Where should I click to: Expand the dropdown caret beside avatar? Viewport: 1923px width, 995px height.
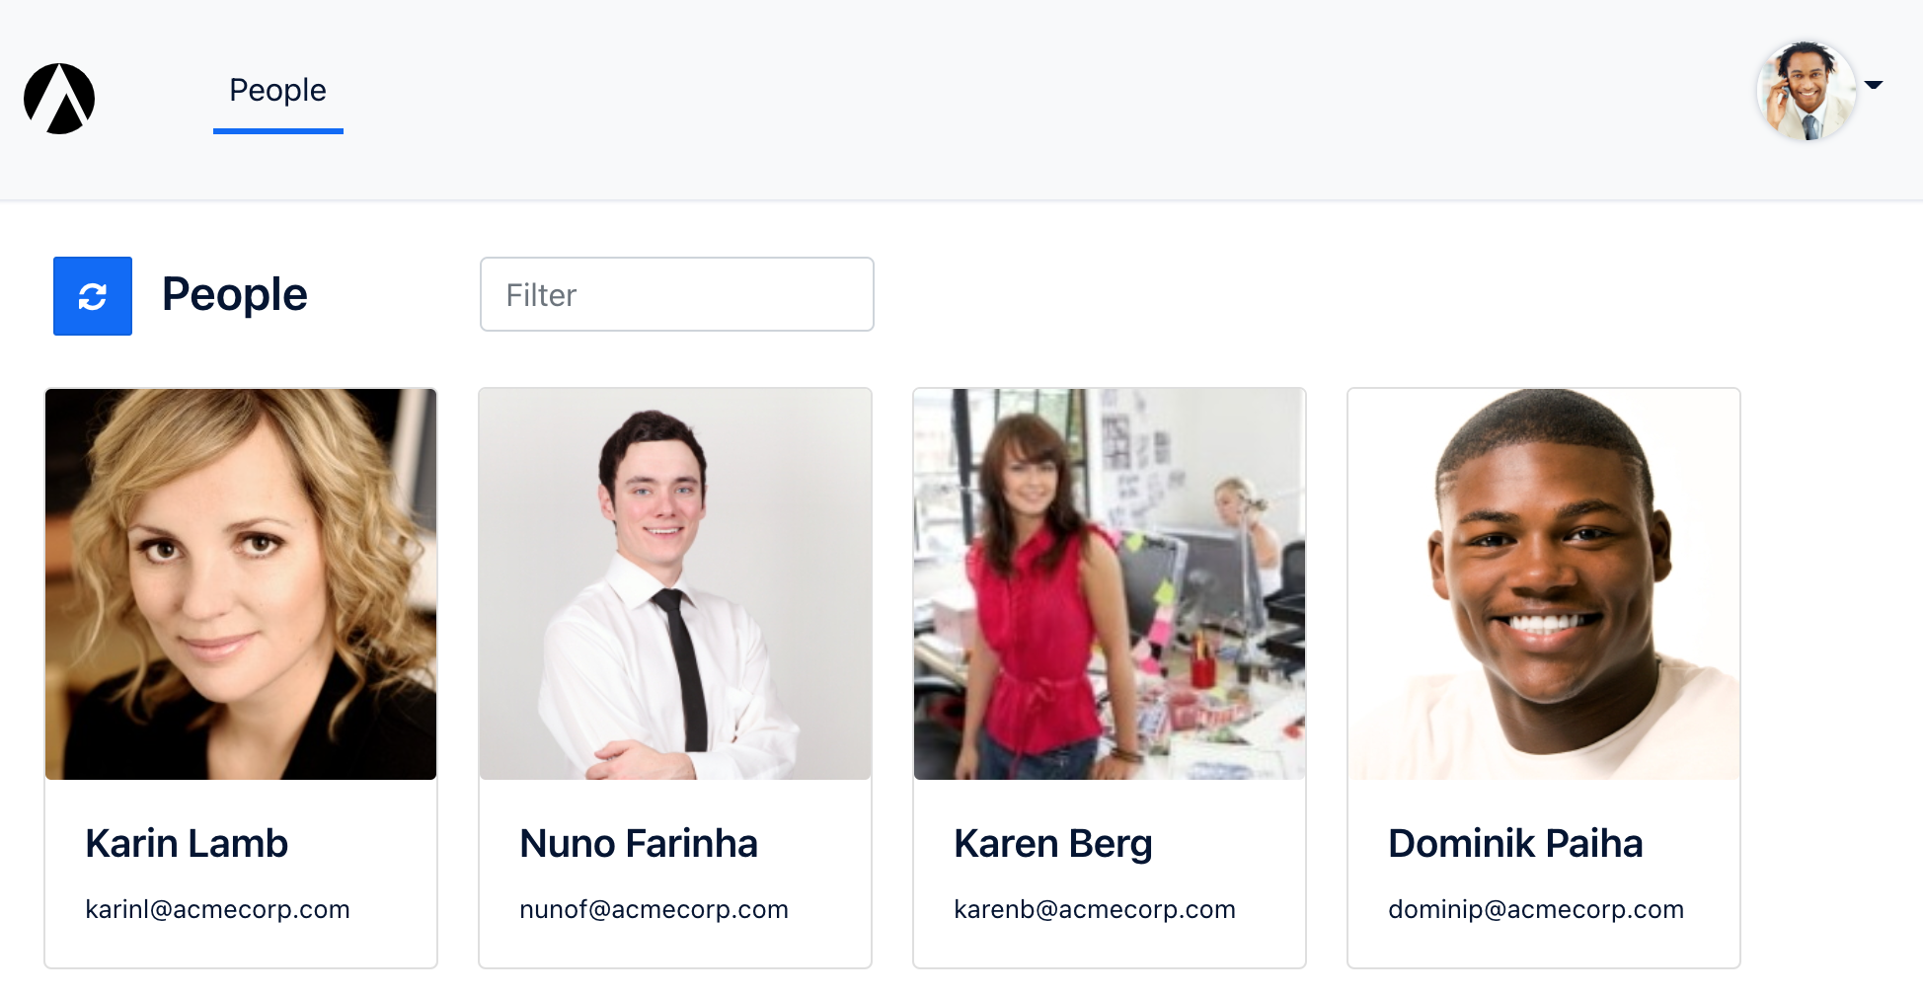pos(1874,85)
